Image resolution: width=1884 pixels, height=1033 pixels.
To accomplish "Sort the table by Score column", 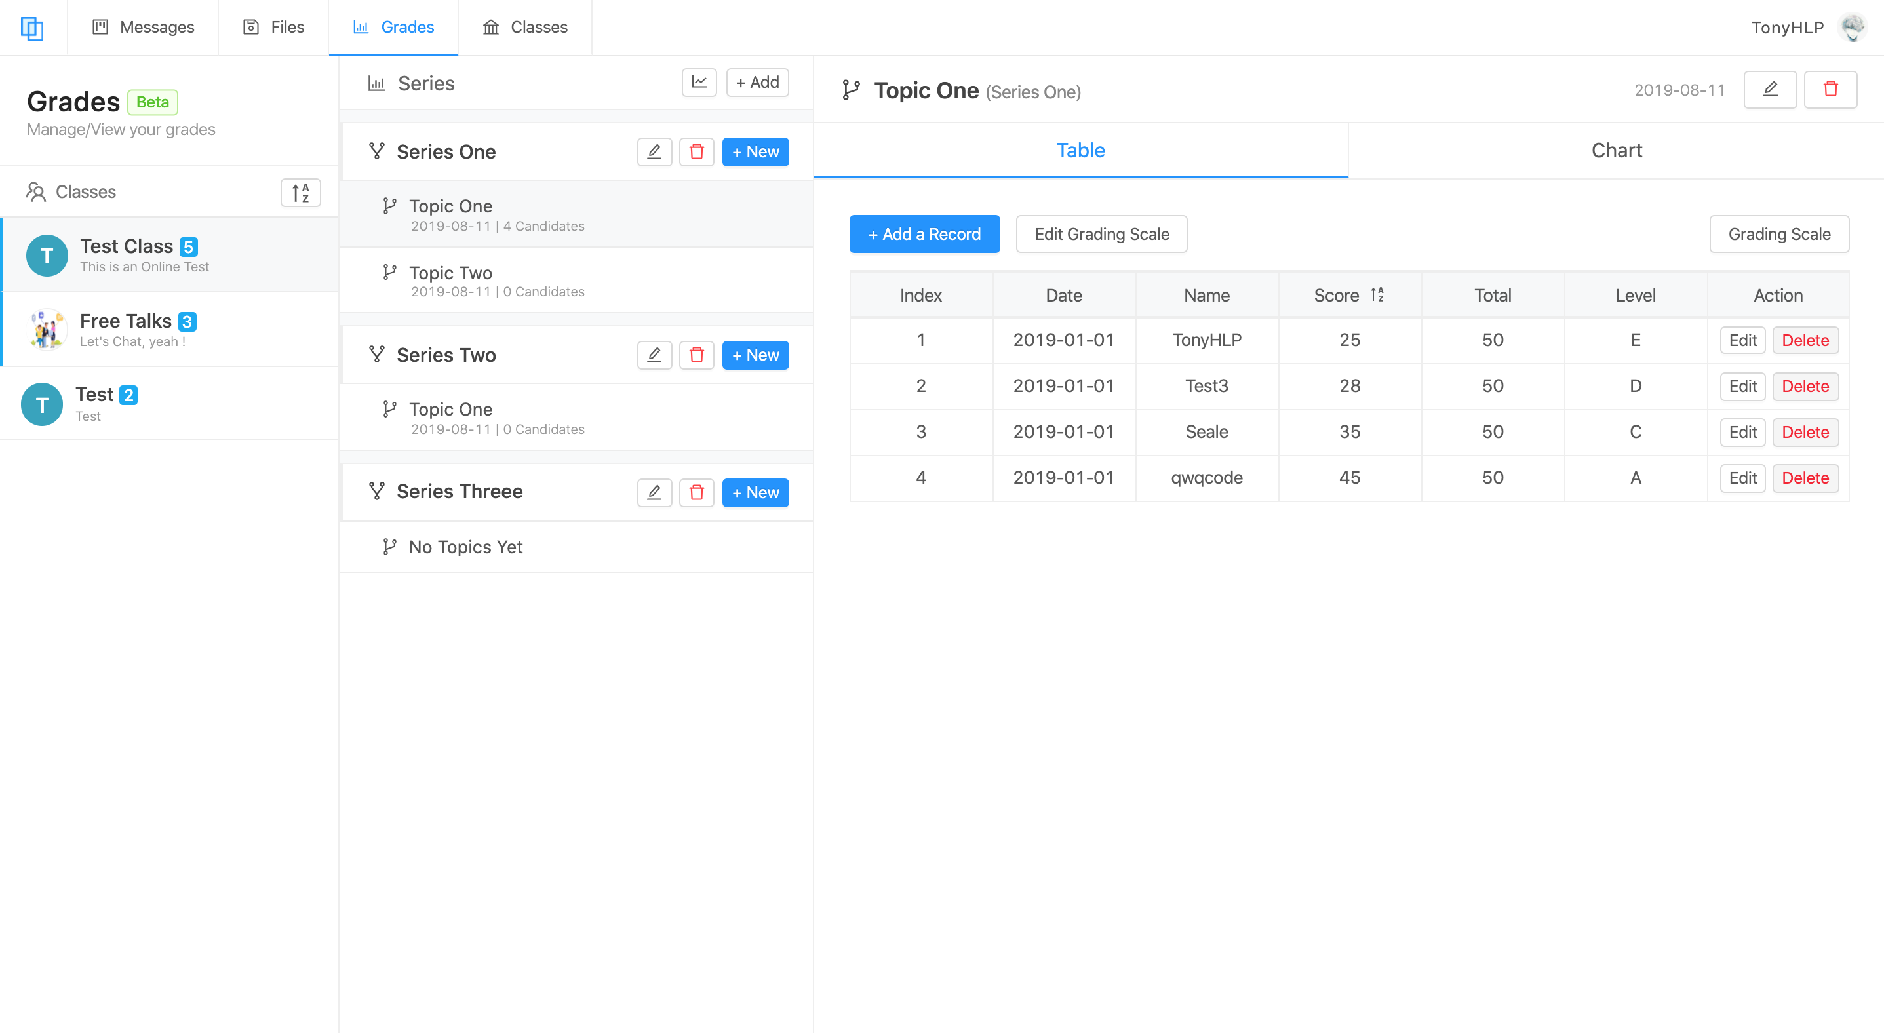I will point(1377,294).
